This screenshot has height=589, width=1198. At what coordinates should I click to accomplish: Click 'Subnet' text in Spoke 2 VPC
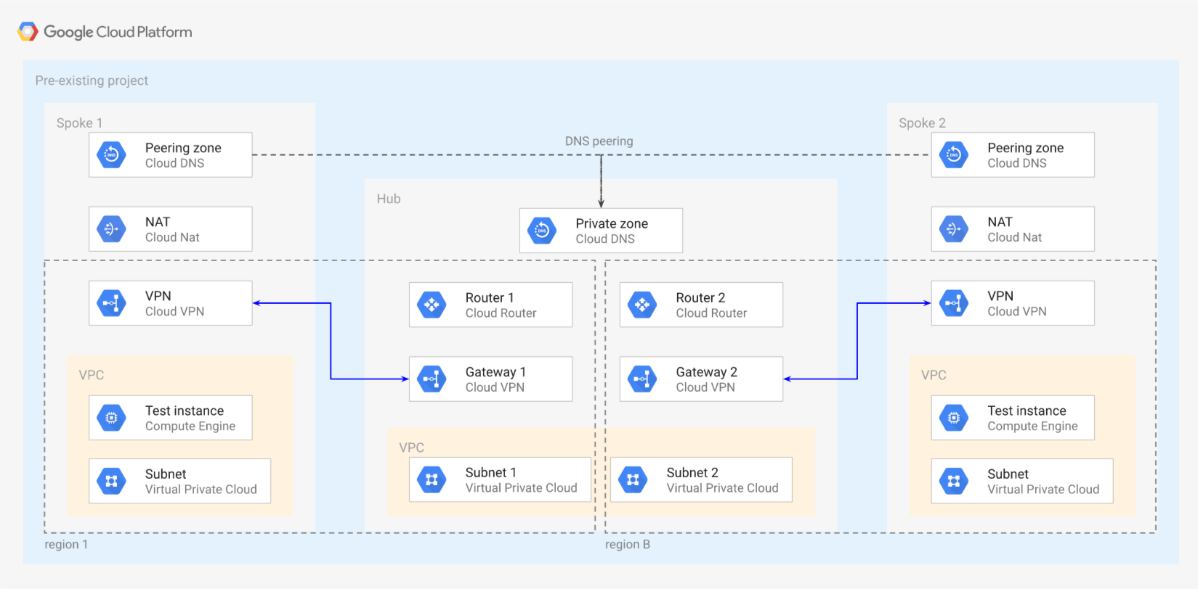point(1008,474)
